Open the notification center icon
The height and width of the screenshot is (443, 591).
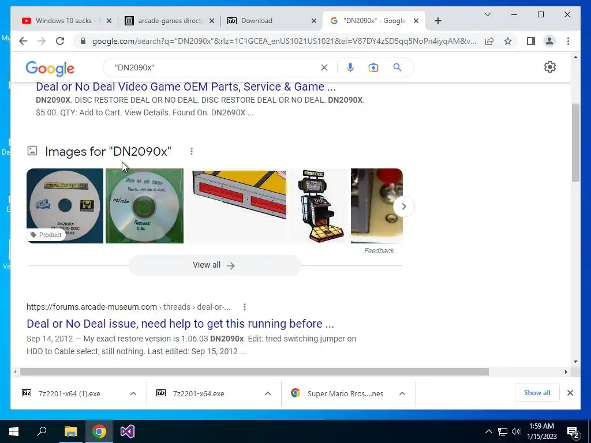tap(573, 431)
